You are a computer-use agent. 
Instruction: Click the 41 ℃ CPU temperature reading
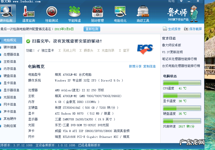pyautogui.click(x=182, y=88)
